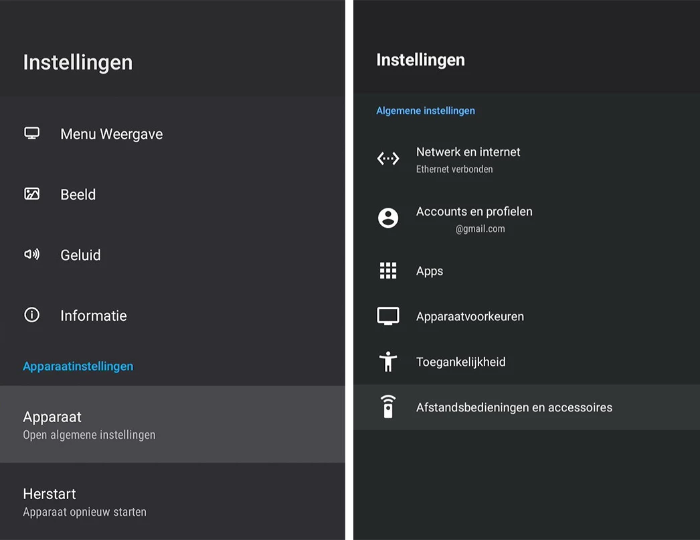This screenshot has height=540, width=700.
Task: Click the monitor icon beside Menu Weergave
Action: tap(31, 133)
